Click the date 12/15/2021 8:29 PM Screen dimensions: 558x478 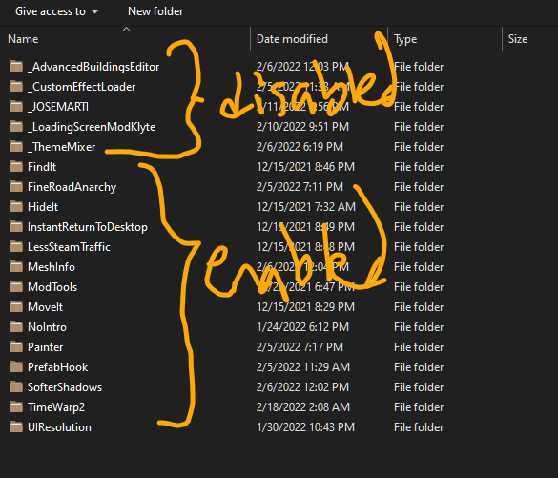point(305,307)
